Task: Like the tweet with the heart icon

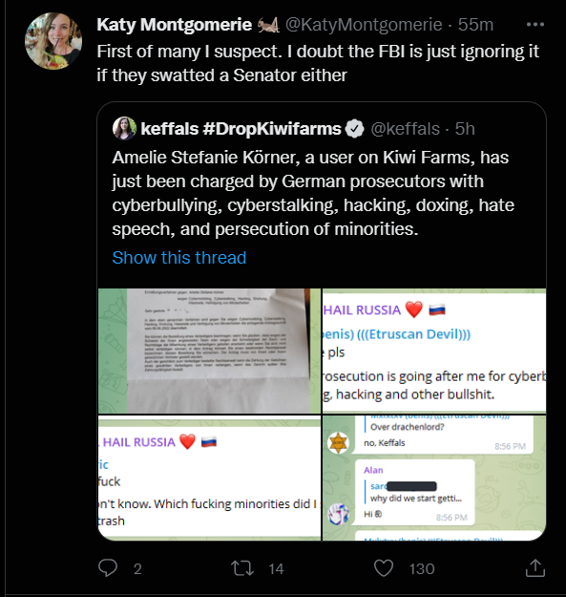Action: click(x=384, y=568)
